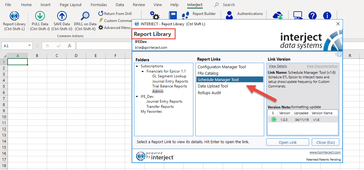Select row 5 header in spreadsheet

(4, 86)
